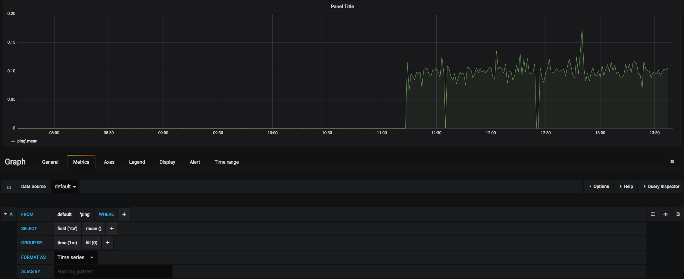The height and width of the screenshot is (279, 684).
Task: Click the 'ping' measurement segment
Action: pyautogui.click(x=85, y=214)
